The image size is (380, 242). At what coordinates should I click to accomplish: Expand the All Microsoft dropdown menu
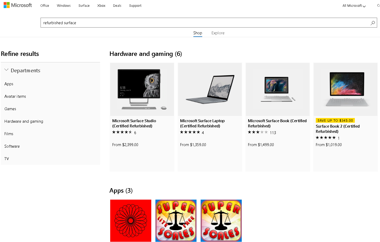pos(354,6)
